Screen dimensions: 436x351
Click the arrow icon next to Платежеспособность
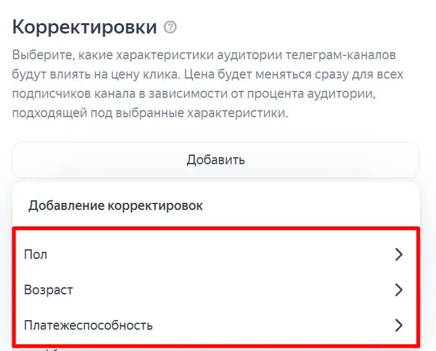(399, 325)
